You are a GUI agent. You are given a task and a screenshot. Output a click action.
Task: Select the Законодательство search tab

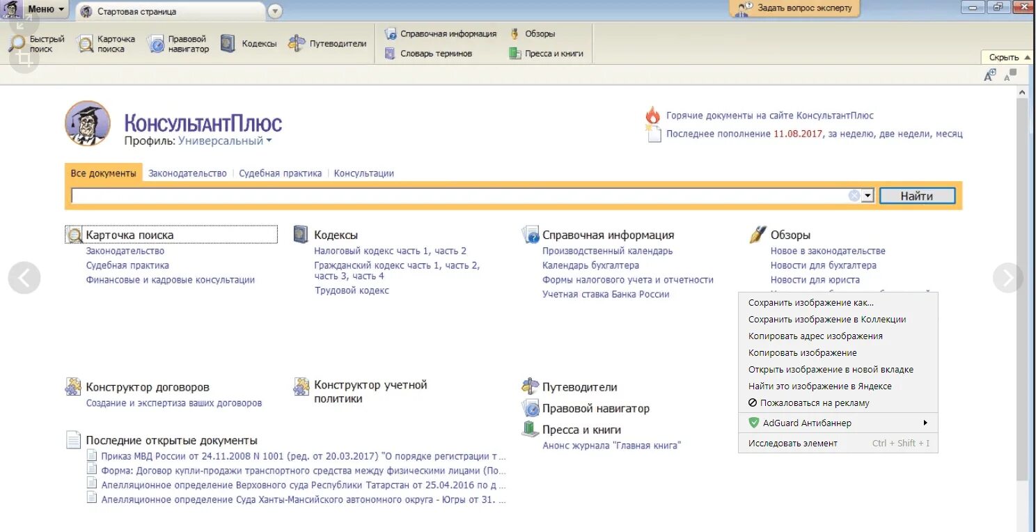coord(187,173)
